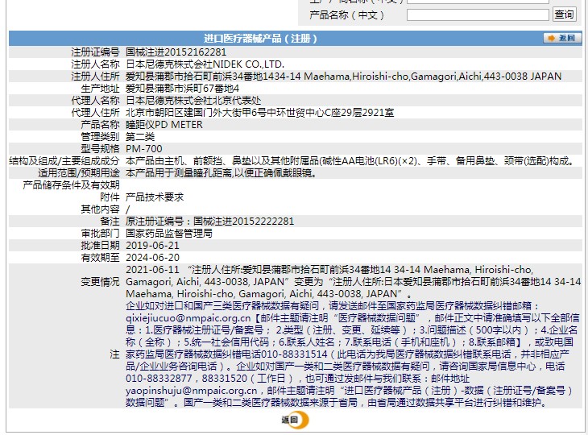
Task: Click product name 瞳距仪PD METER
Action: coord(164,125)
